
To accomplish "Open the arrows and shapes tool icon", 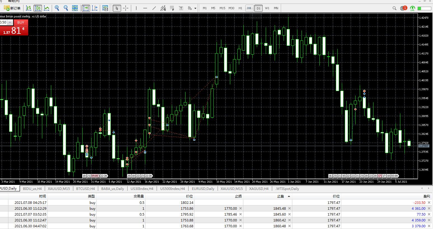I will click(x=190, y=8).
